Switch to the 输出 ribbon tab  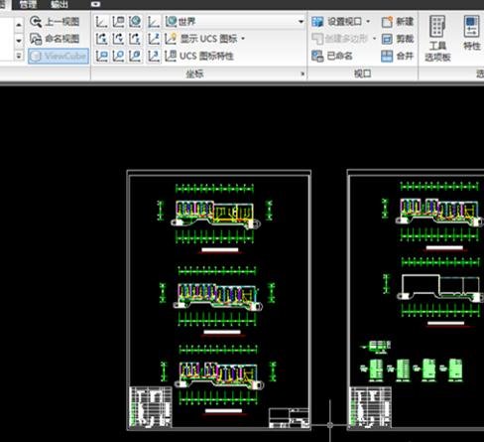click(60, 4)
